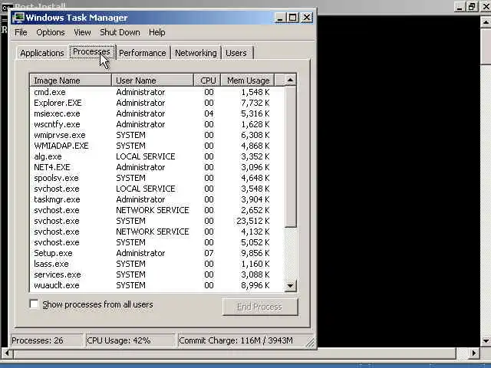The height and width of the screenshot is (368, 491).
Task: Click the Task Manager title bar icon
Action: tap(18, 18)
